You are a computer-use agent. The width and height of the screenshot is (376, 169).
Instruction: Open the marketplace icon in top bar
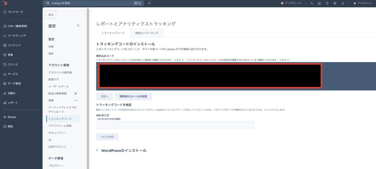319,3
